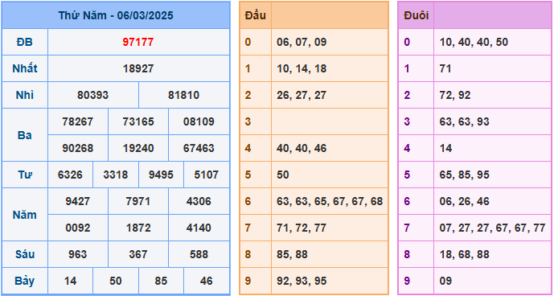Click the Đuôi column header
Screen dimensions: 554x296
(x=417, y=15)
